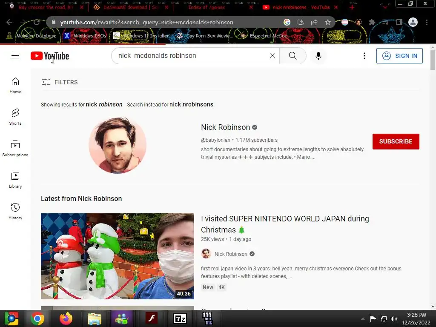The height and width of the screenshot is (327, 436).
Task: Open DeSmuME emulator from the taskbar
Action: point(207,318)
